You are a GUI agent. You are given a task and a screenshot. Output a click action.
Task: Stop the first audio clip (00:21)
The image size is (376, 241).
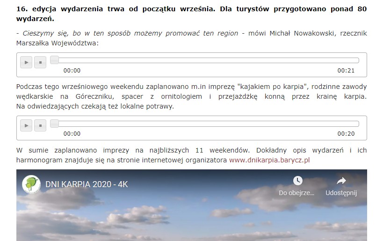tap(40, 62)
